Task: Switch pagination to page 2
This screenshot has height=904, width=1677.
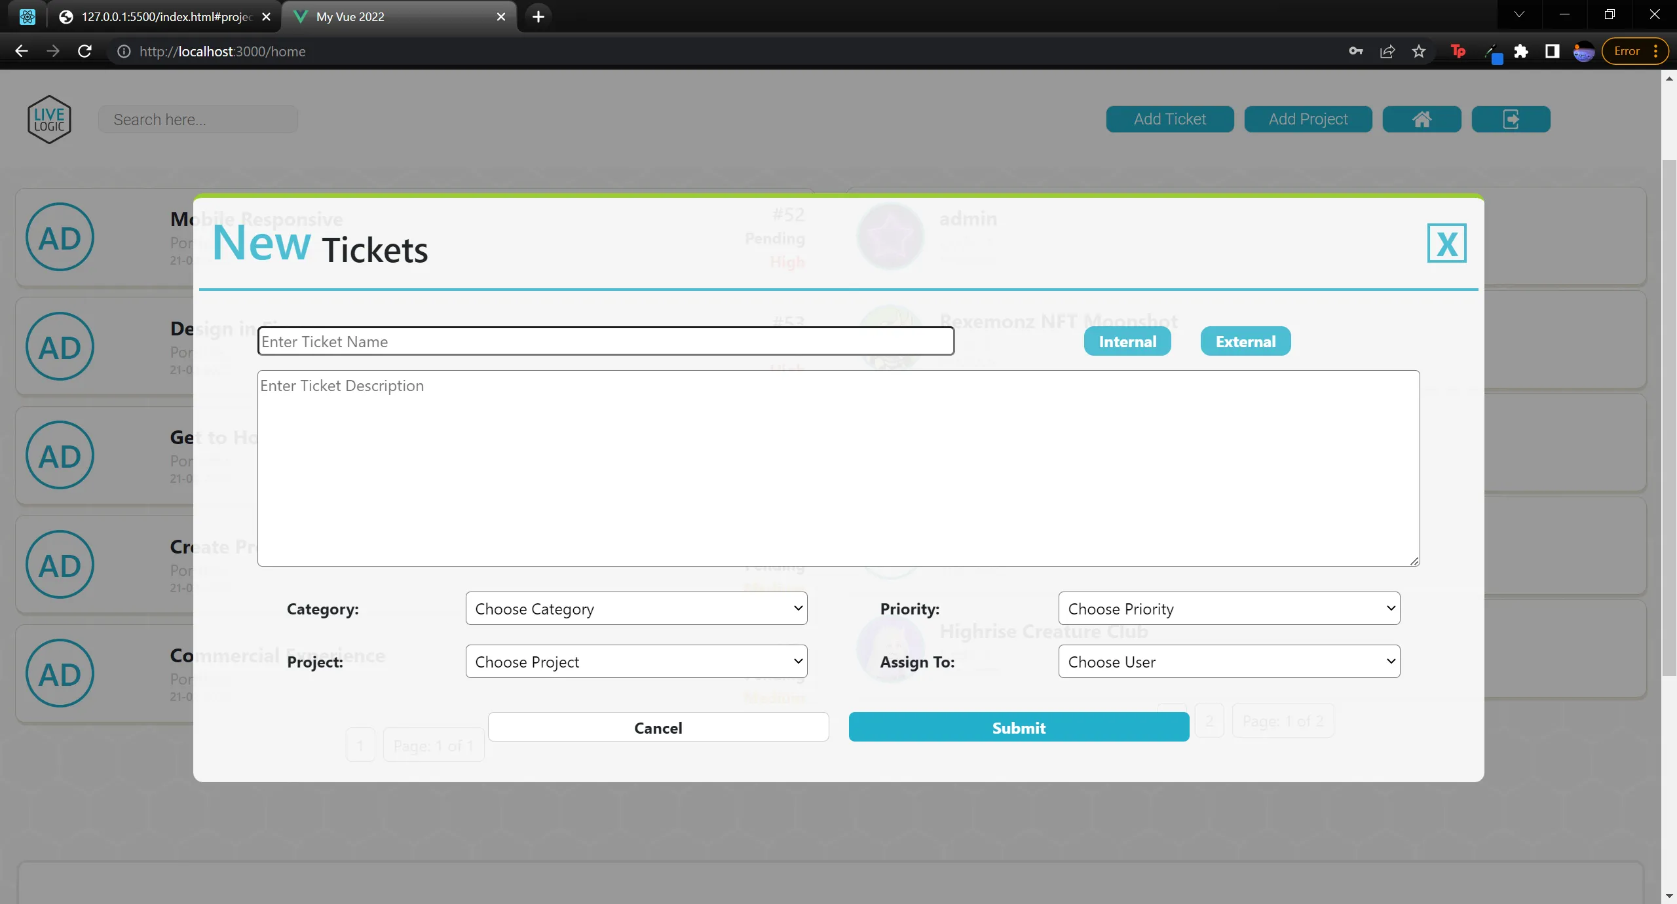Action: tap(1209, 719)
